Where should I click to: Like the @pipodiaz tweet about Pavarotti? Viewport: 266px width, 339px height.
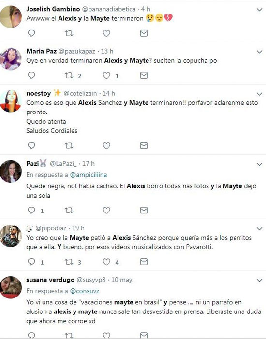point(106,262)
